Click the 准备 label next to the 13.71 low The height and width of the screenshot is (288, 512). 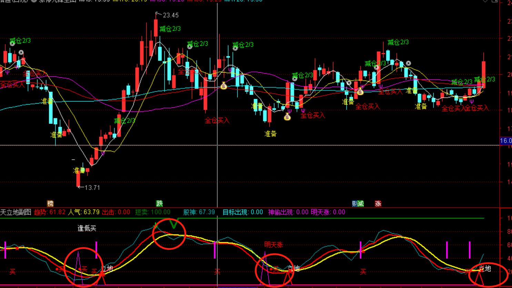(79, 170)
